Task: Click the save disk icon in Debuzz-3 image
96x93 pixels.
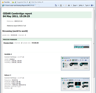Action: (x=66, y=80)
